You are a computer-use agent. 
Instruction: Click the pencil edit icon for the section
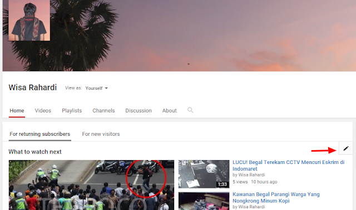click(345, 148)
